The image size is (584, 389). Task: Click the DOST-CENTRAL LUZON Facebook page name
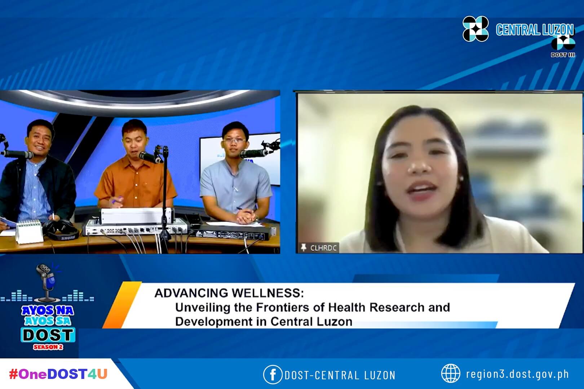(340, 375)
